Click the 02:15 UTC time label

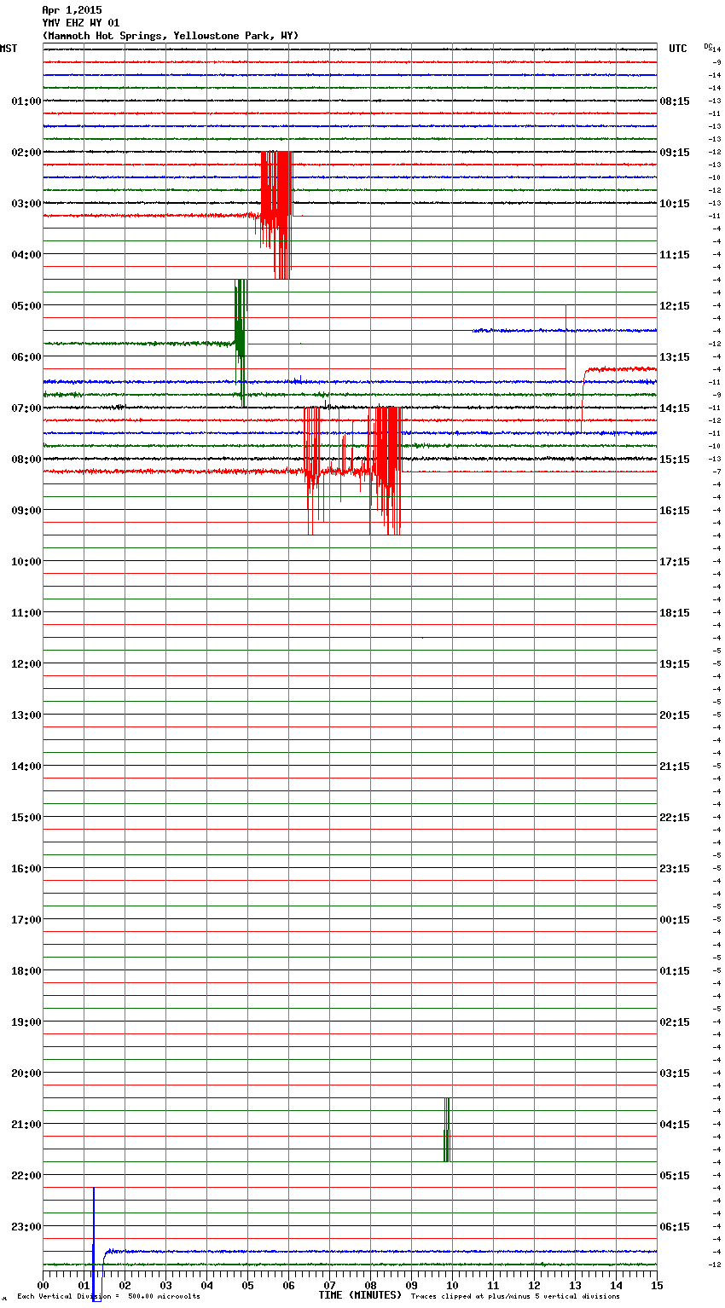click(675, 1022)
